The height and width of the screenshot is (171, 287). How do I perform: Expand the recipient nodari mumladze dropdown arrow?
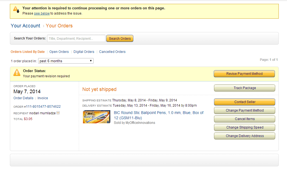pyautogui.click(x=58, y=113)
